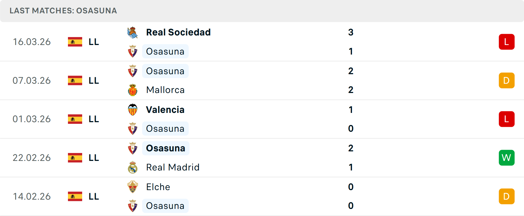Select the Elche club logo

133,187
